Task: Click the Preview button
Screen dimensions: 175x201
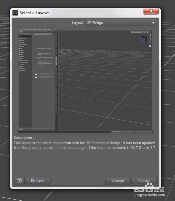Action: (38, 181)
